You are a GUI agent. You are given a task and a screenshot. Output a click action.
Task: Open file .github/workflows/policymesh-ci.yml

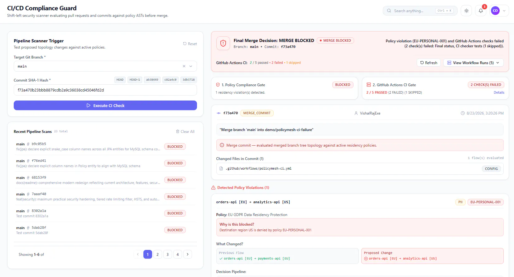coord(360,168)
